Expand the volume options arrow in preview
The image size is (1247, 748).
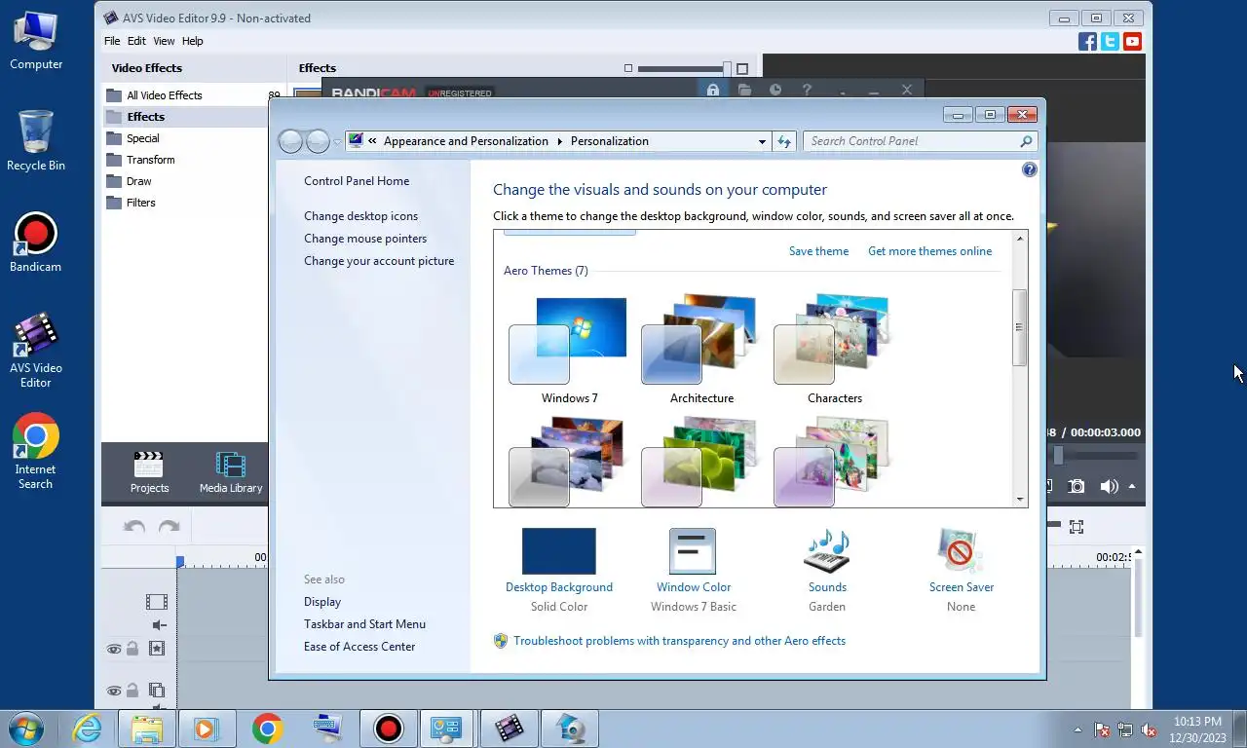click(1132, 485)
